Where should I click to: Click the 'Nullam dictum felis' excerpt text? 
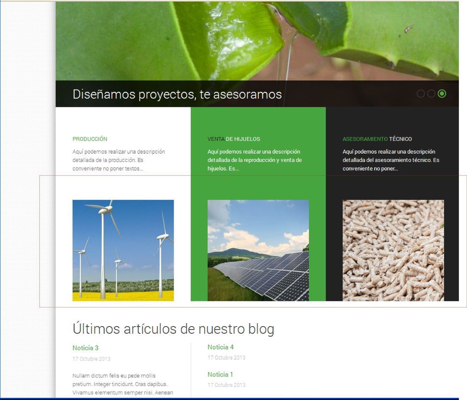tap(123, 384)
